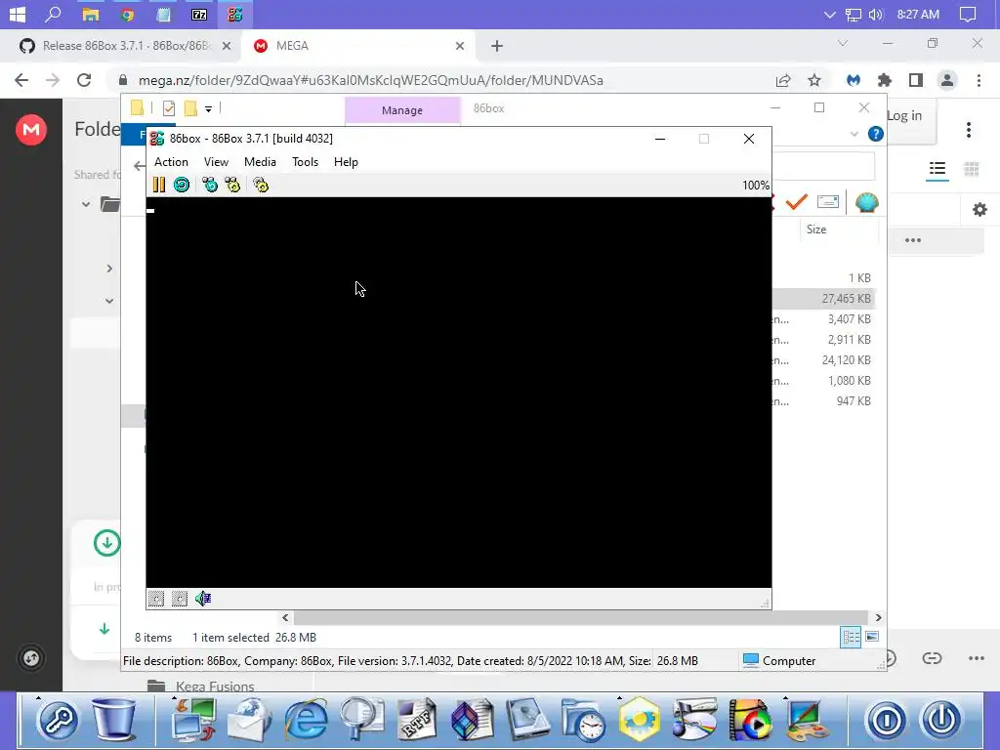The width and height of the screenshot is (1000, 750).
Task: Open the Tools menu in 86Box
Action: tap(305, 162)
